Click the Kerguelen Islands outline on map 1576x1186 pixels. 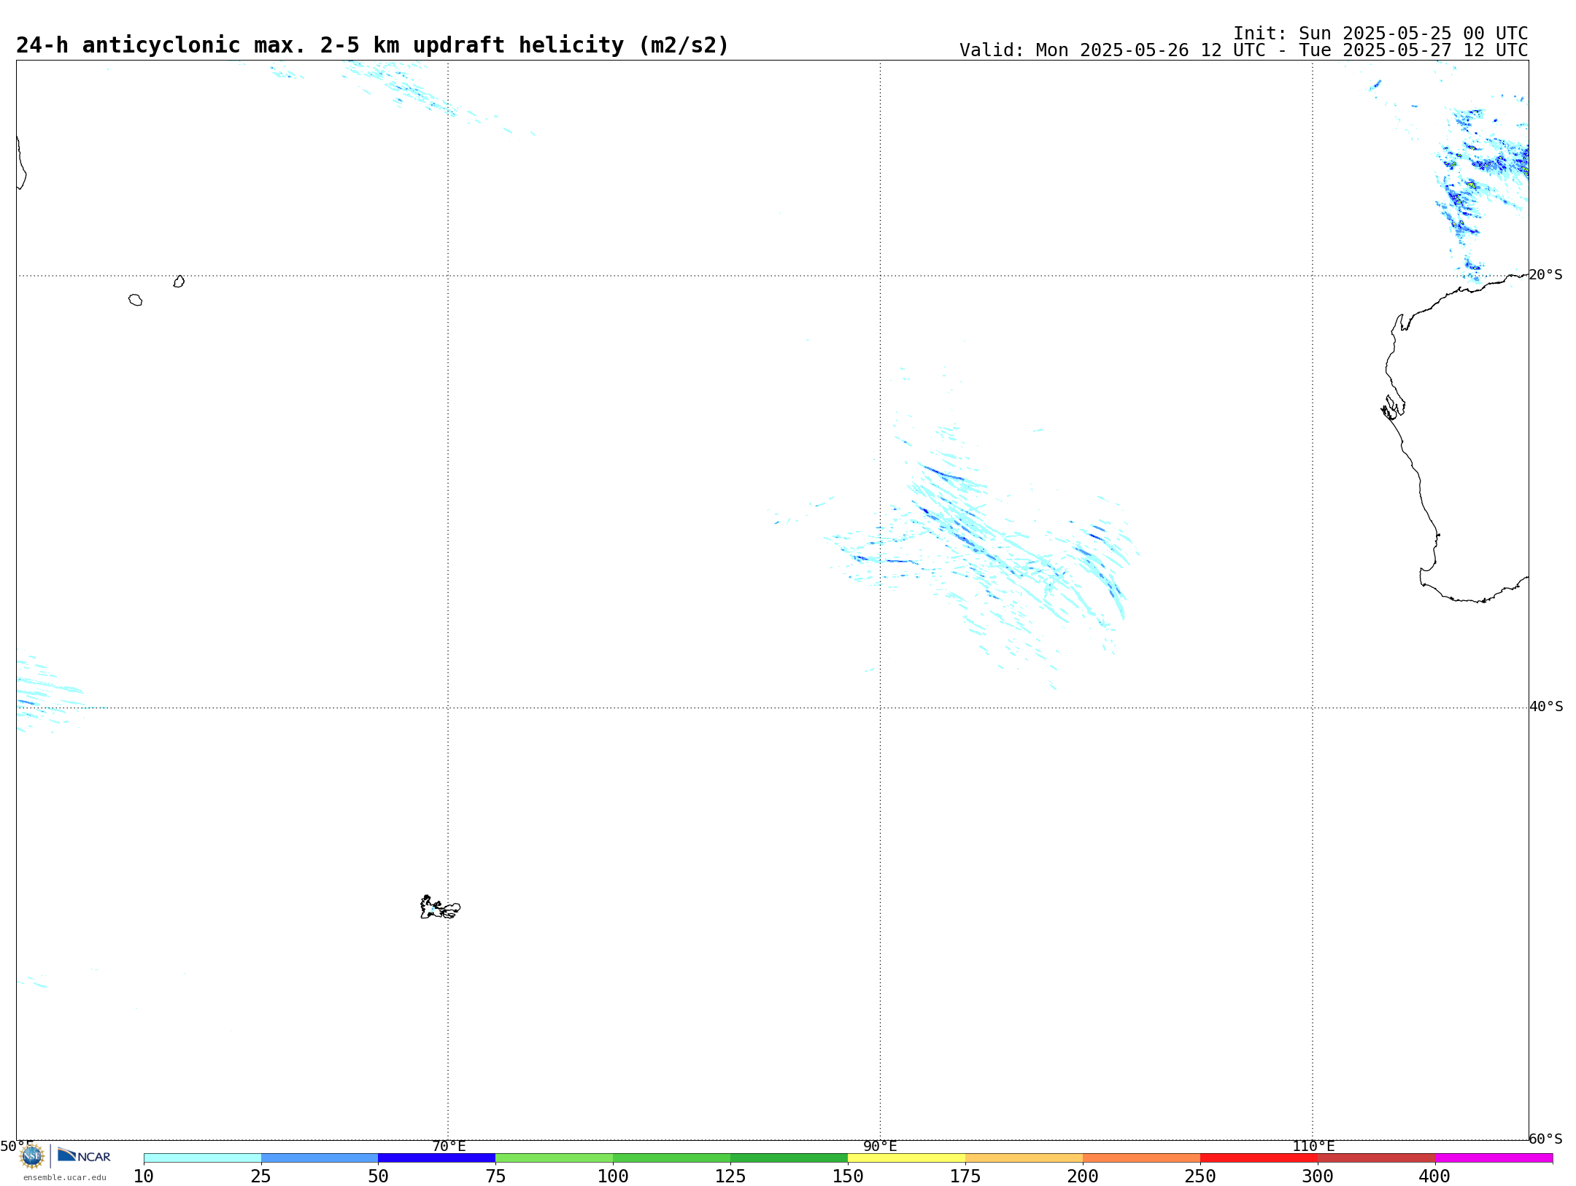[440, 907]
